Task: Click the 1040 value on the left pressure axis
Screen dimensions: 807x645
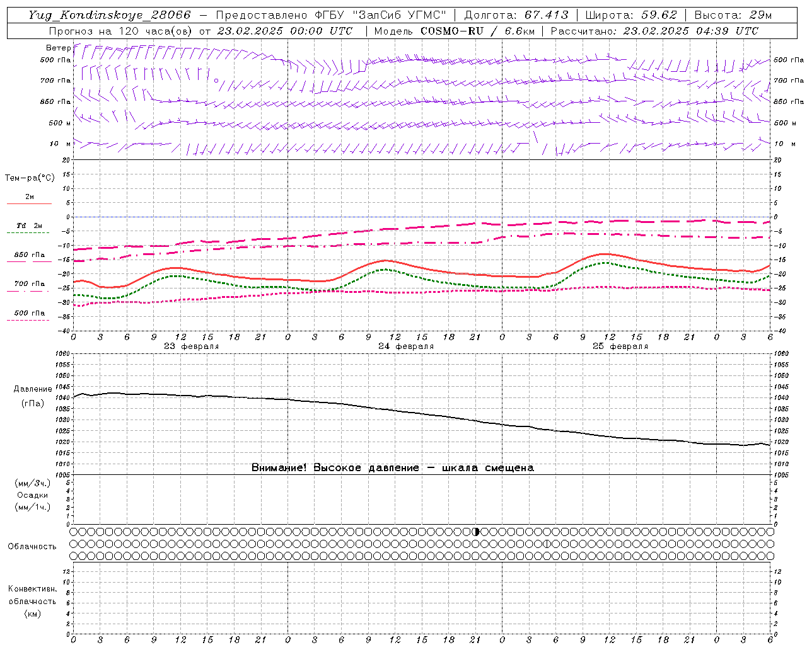Action: tap(63, 397)
